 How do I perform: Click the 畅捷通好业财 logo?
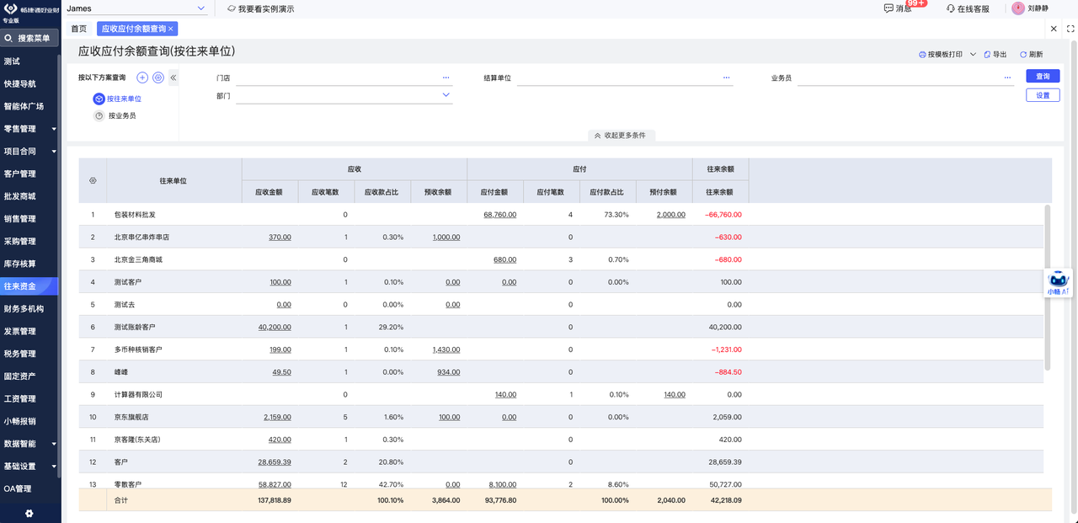pos(30,8)
